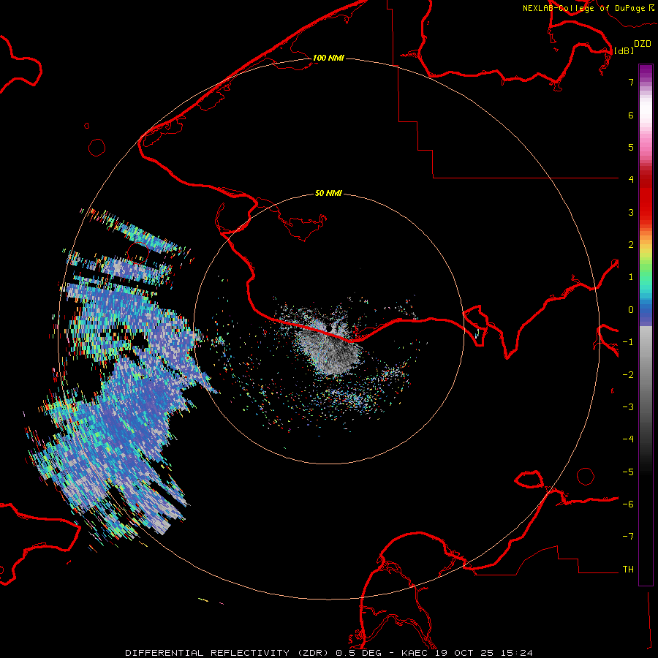Click the Differential Reflectivity title caption
This screenshot has height=658, width=658.
pos(329,653)
